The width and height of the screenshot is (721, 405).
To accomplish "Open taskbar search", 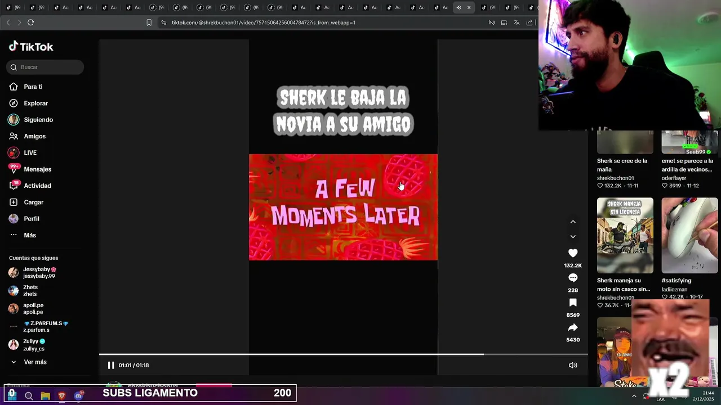I will pos(29,396).
